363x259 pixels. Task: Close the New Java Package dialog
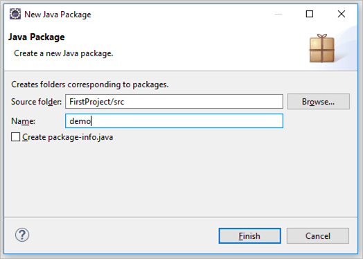coord(342,14)
